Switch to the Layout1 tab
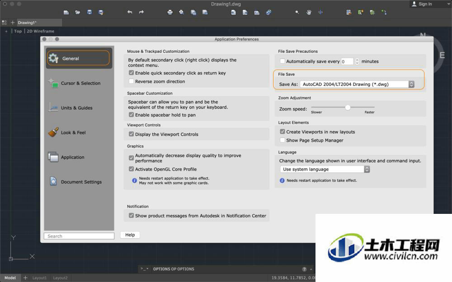Image resolution: width=452 pixels, height=282 pixels. coord(39,277)
